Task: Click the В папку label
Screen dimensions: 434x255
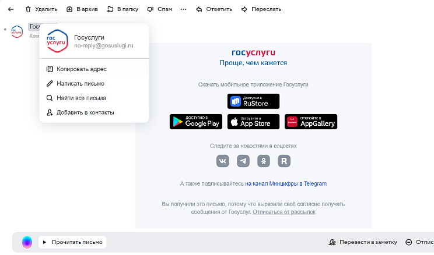Action: [128, 9]
